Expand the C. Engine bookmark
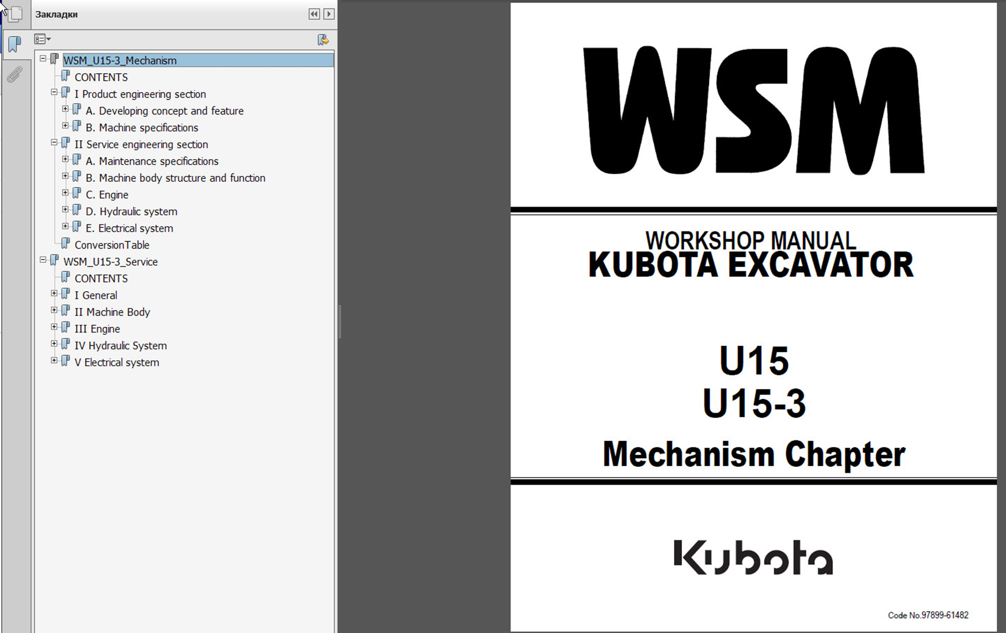Screen dimensions: 1006x633 66,193
